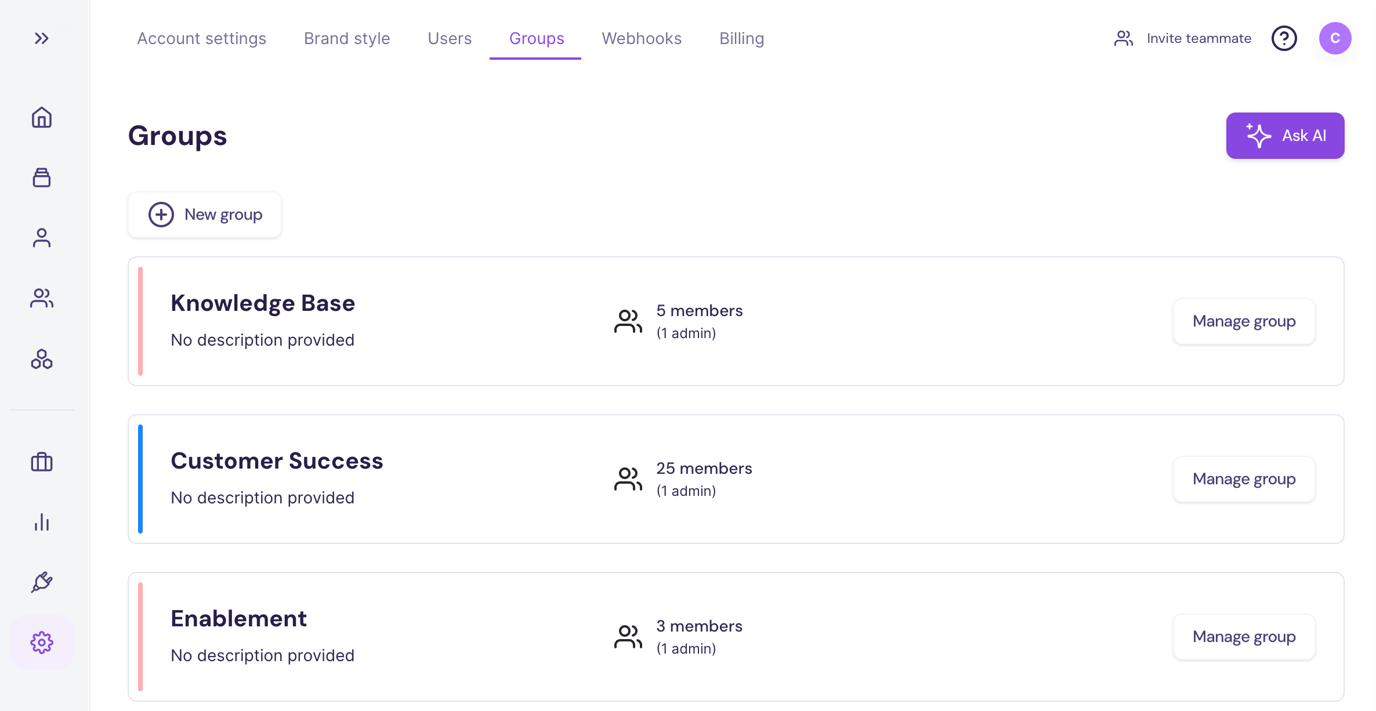Open the C profile avatar menu
1376x711 pixels.
[x=1335, y=38]
